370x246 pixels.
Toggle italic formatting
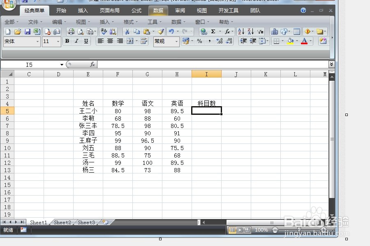(x=76, y=41)
